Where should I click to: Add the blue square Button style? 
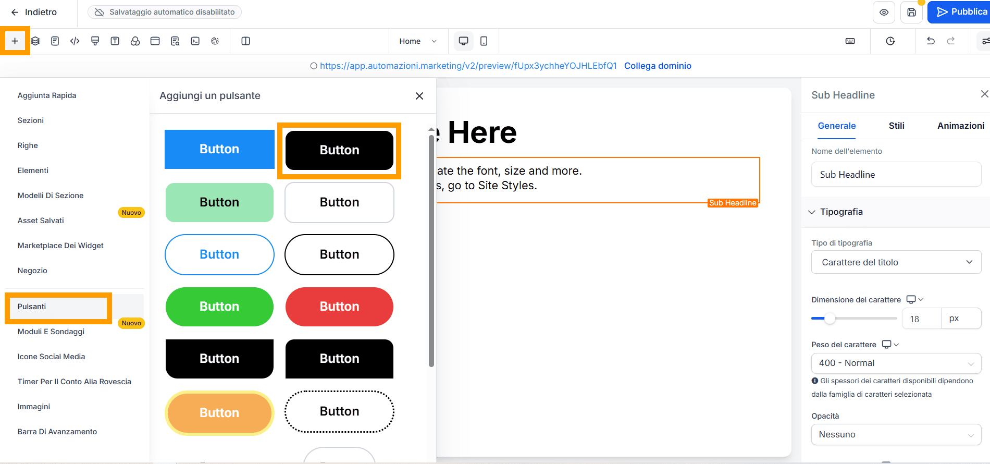(219, 149)
